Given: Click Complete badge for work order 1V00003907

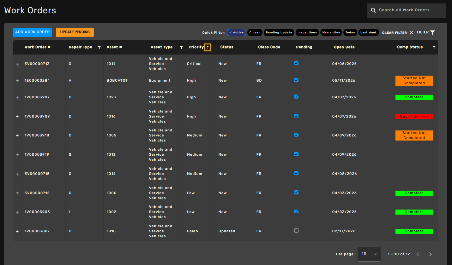Looking at the screenshot, I should click(x=414, y=97).
